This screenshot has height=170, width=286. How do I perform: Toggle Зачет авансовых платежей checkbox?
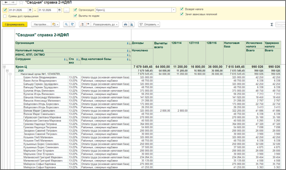(182, 14)
